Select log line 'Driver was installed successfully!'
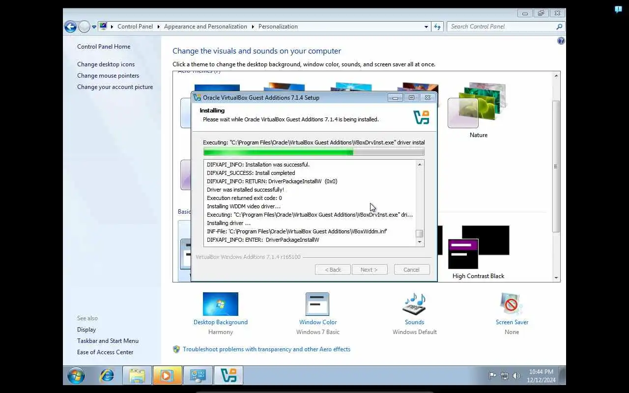 click(245, 190)
